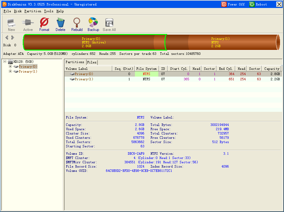This screenshot has width=284, height=212.
Task: Click the New partition toolbar icon
Action: 11,23
